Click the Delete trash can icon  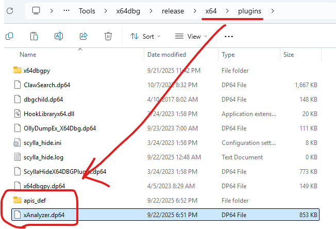[108, 36]
